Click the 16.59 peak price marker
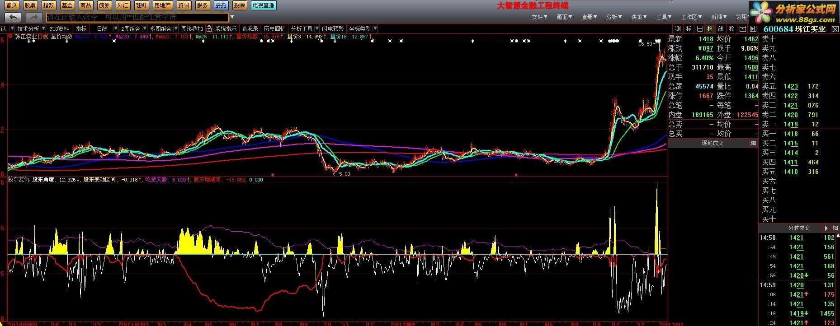The height and width of the screenshot is (326, 840). 645,44
